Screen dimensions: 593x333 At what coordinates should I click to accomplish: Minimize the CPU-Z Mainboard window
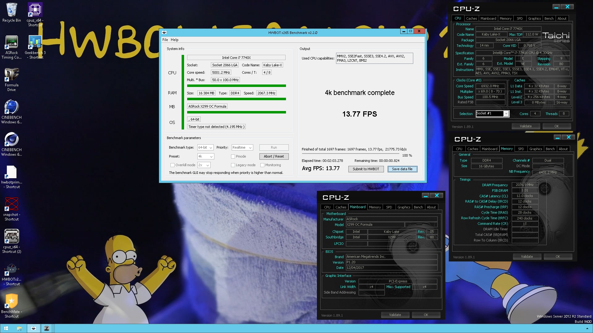point(426,195)
